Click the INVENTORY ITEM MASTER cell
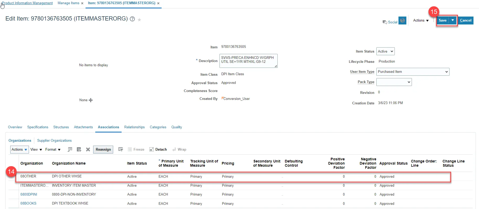The image size is (479, 209). [74, 186]
